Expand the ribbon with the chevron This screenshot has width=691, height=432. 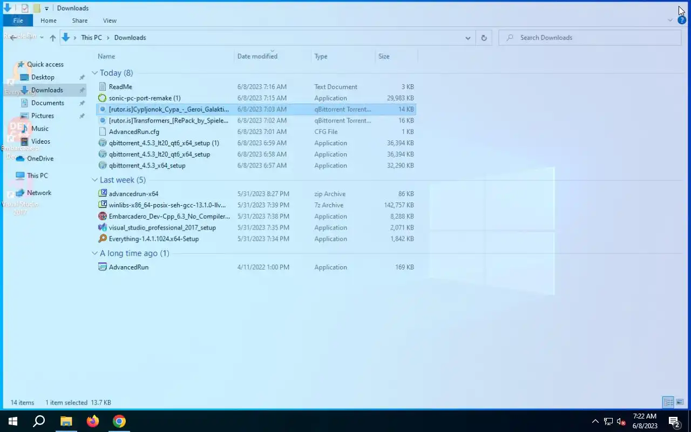[670, 20]
